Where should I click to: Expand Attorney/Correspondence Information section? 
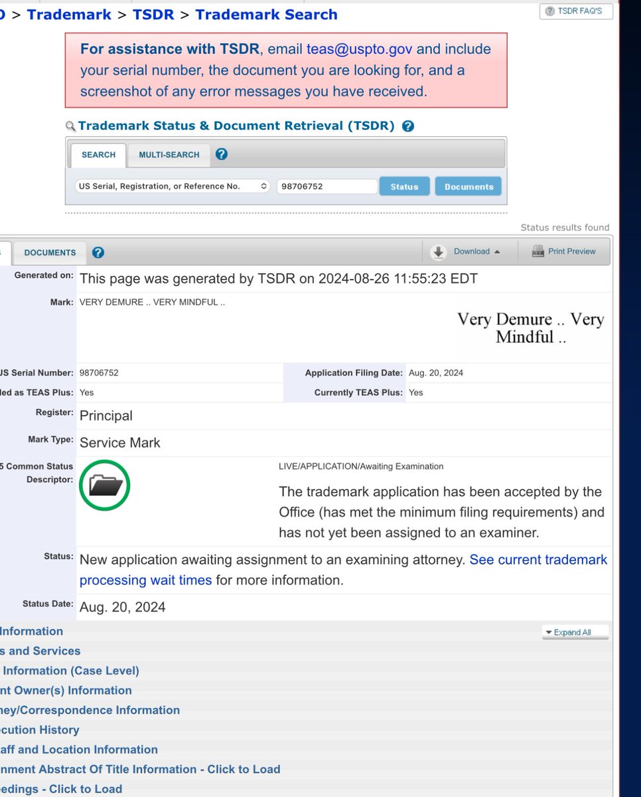90,710
